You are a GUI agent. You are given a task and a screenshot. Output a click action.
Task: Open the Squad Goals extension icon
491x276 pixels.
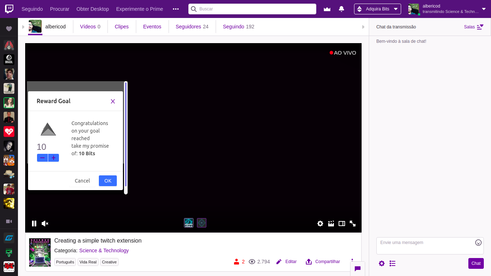pyautogui.click(x=189, y=223)
